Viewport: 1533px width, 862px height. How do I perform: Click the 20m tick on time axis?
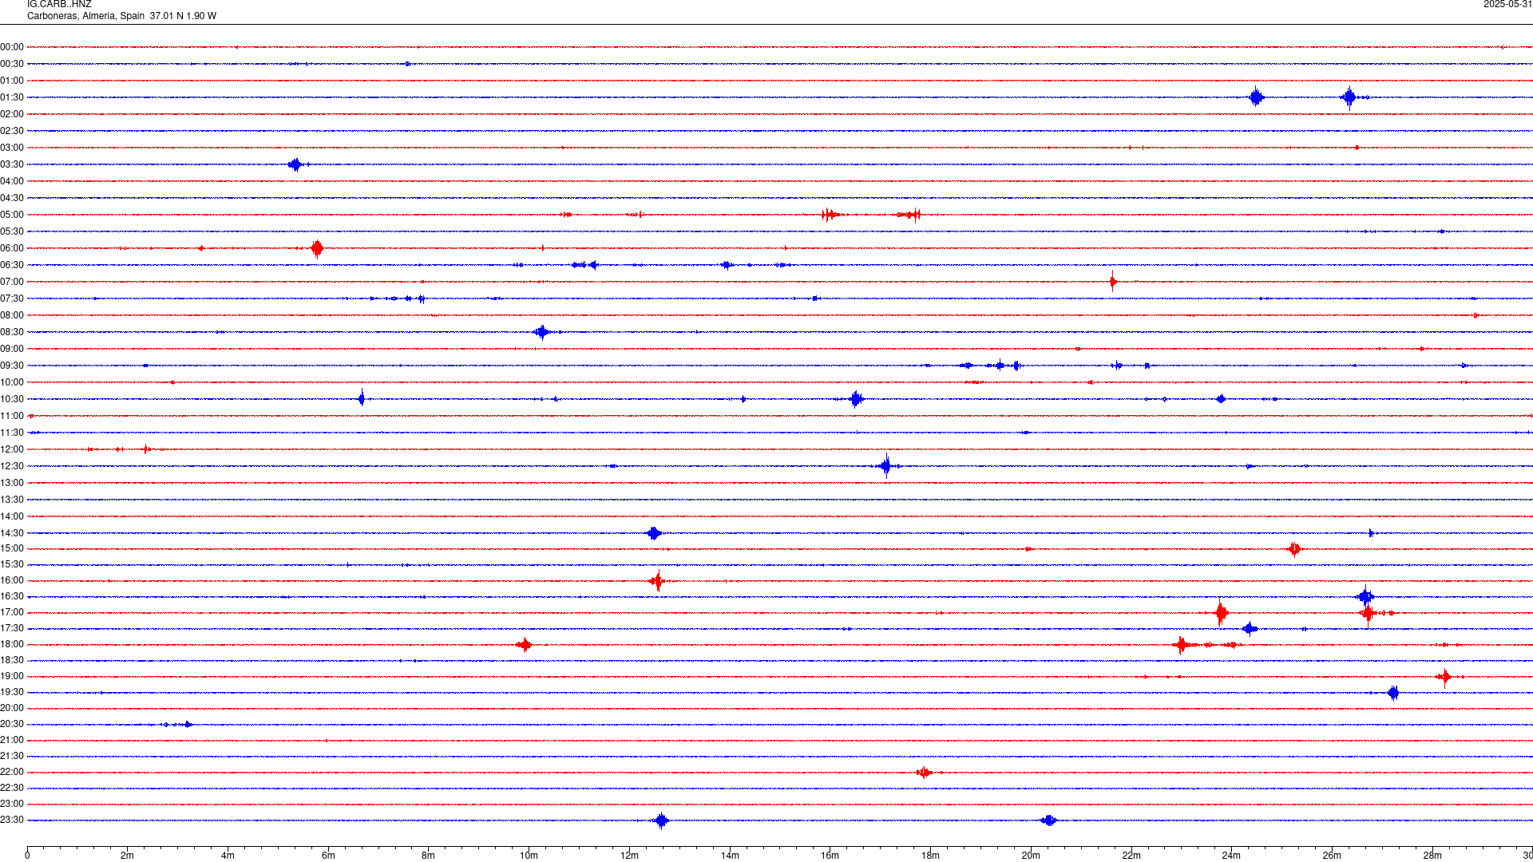coord(1031,856)
